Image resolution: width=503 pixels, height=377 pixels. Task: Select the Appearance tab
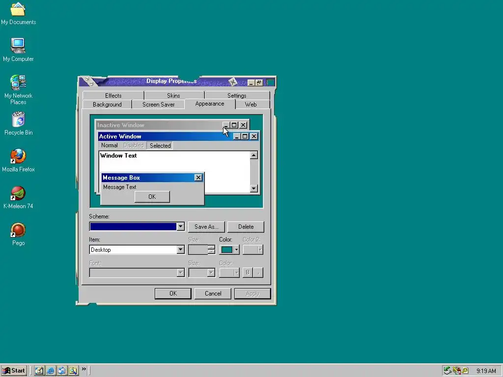pos(210,104)
